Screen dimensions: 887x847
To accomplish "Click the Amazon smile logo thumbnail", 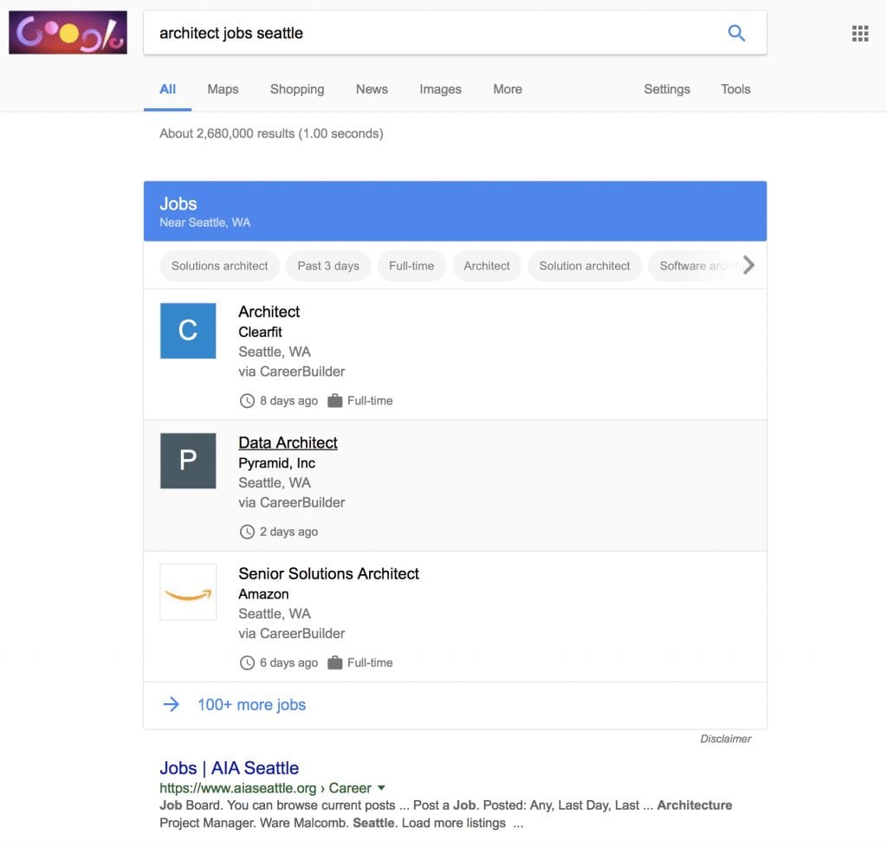I will 188,592.
